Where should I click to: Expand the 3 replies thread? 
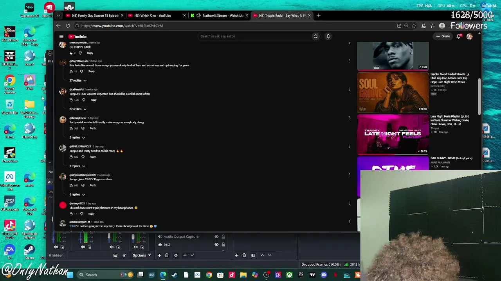[77, 137]
